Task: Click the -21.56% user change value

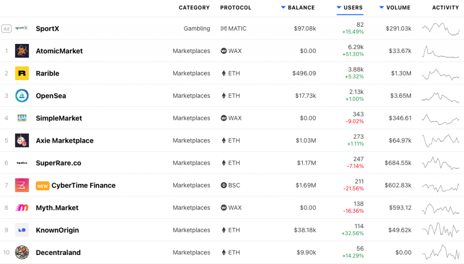Action: pyautogui.click(x=353, y=189)
